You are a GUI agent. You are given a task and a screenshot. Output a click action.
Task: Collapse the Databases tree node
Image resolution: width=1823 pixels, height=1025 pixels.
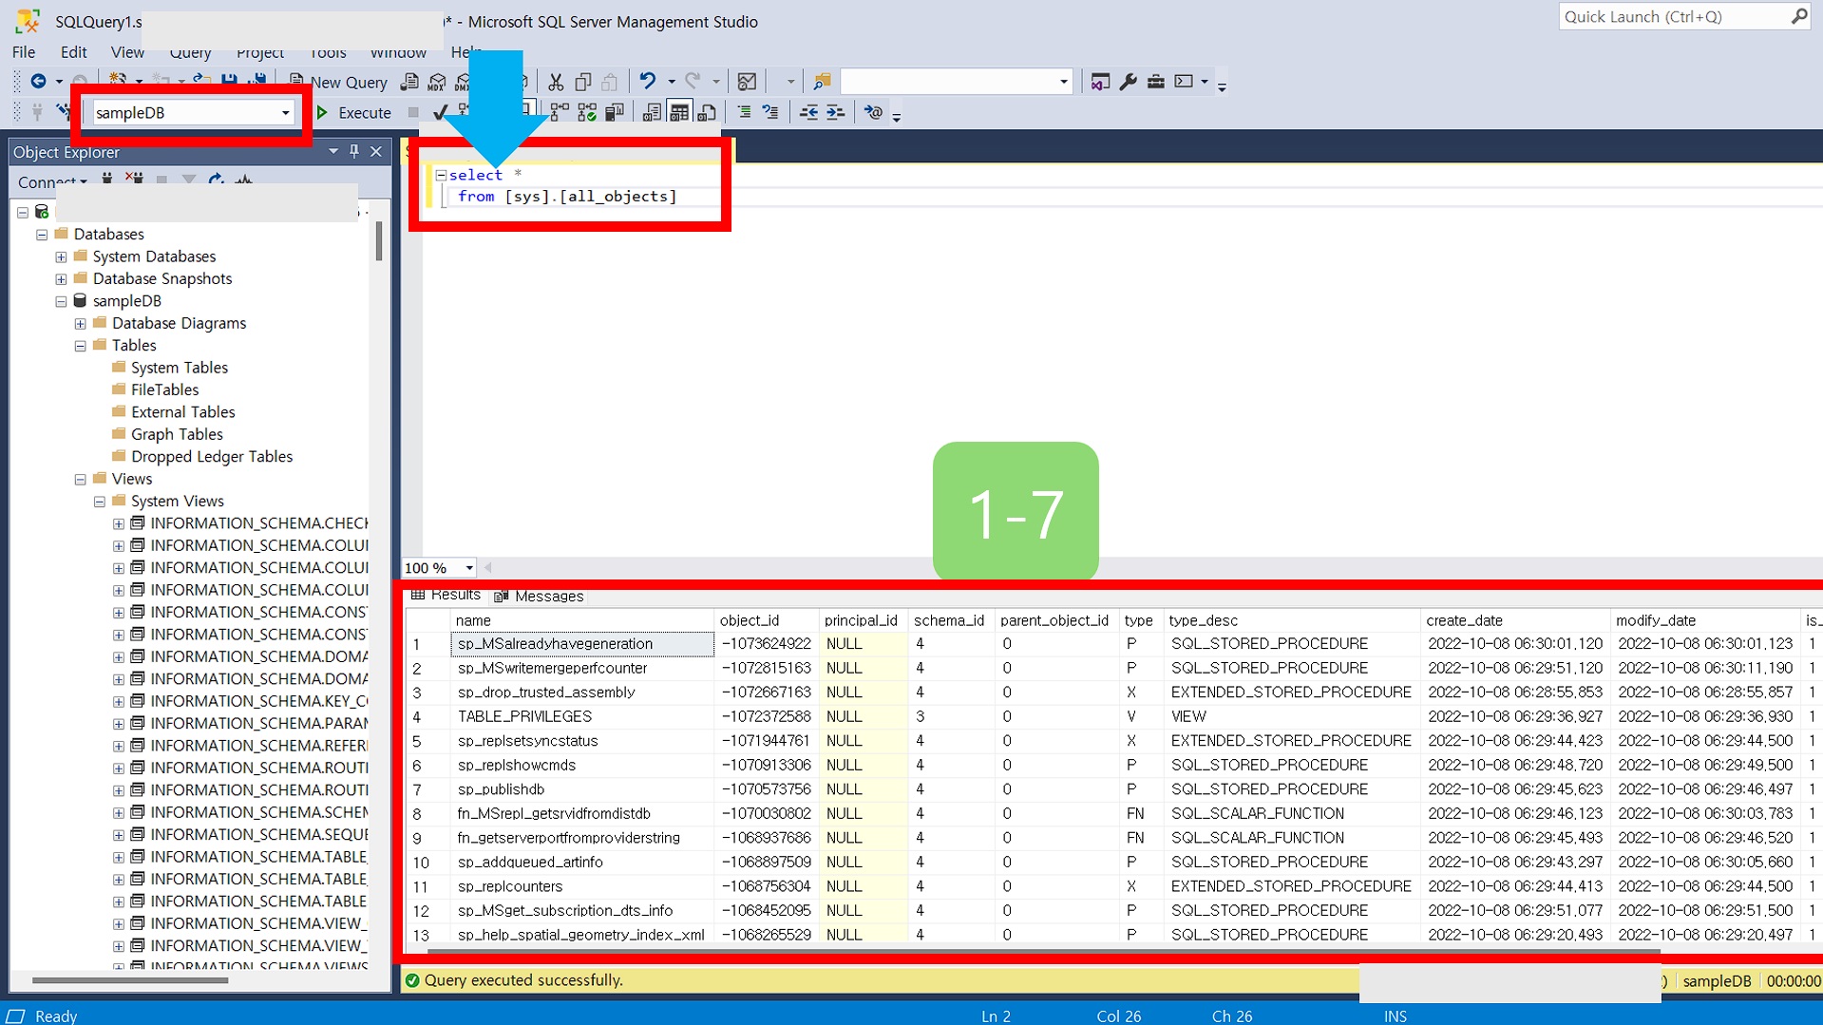(42, 235)
